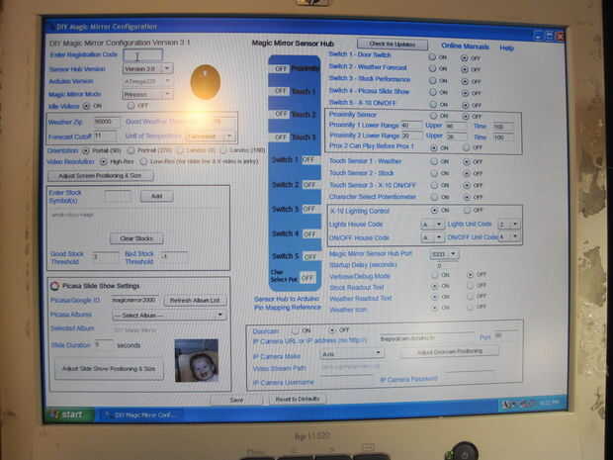613x460 pixels.
Task: Click the Bad Stock Threshold field
Action: [x=174, y=256]
